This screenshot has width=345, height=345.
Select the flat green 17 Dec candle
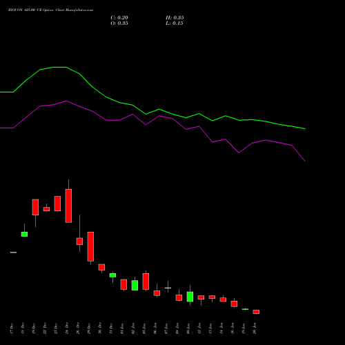[13, 253]
